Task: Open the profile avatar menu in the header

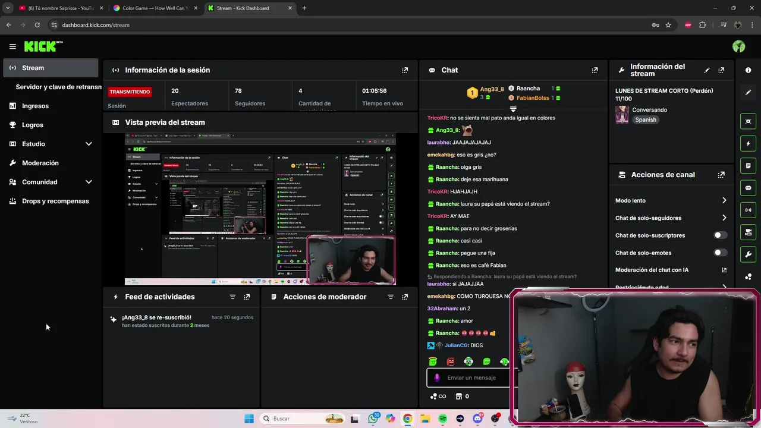Action: coord(739,46)
